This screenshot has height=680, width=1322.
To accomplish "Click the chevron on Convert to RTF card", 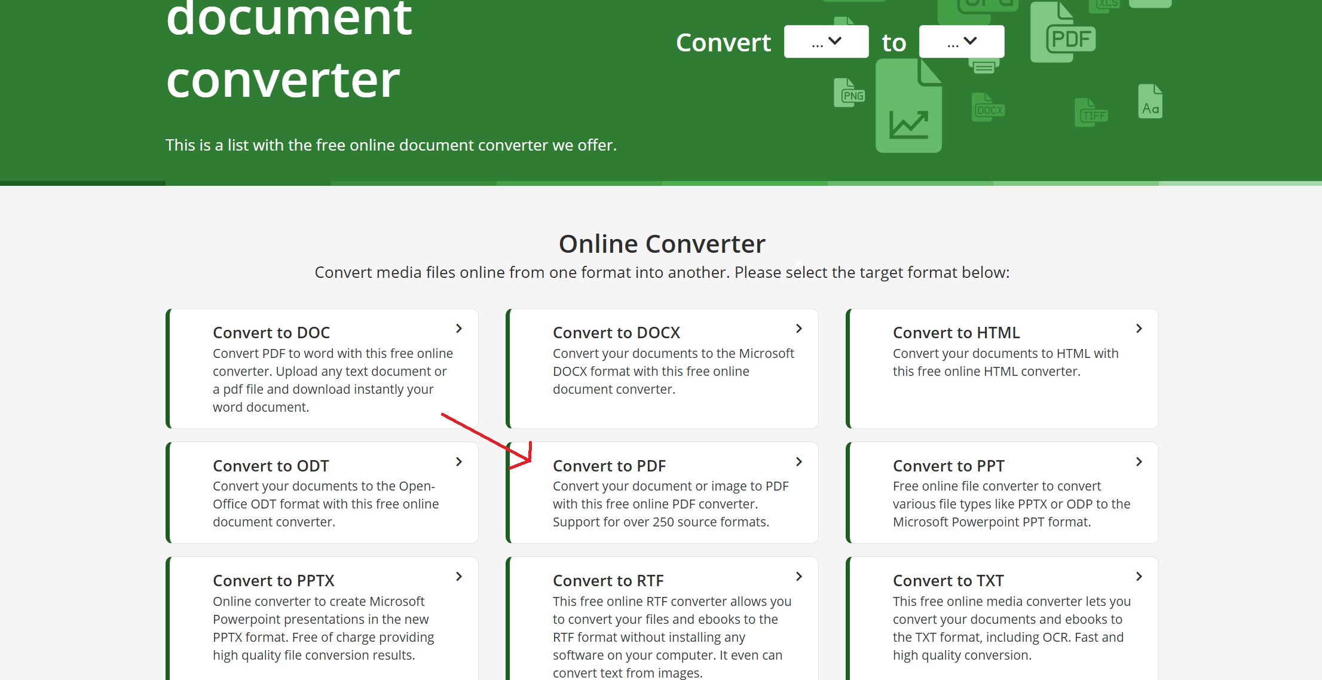I will pos(799,577).
